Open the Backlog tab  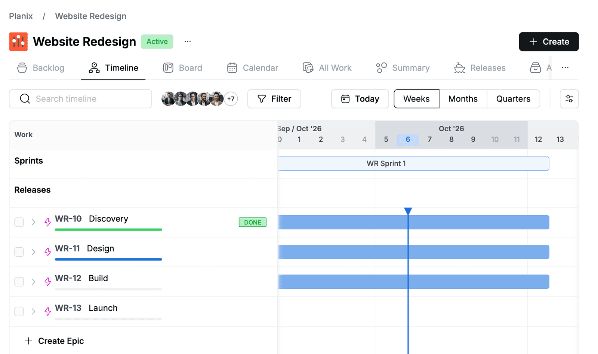[x=41, y=68]
